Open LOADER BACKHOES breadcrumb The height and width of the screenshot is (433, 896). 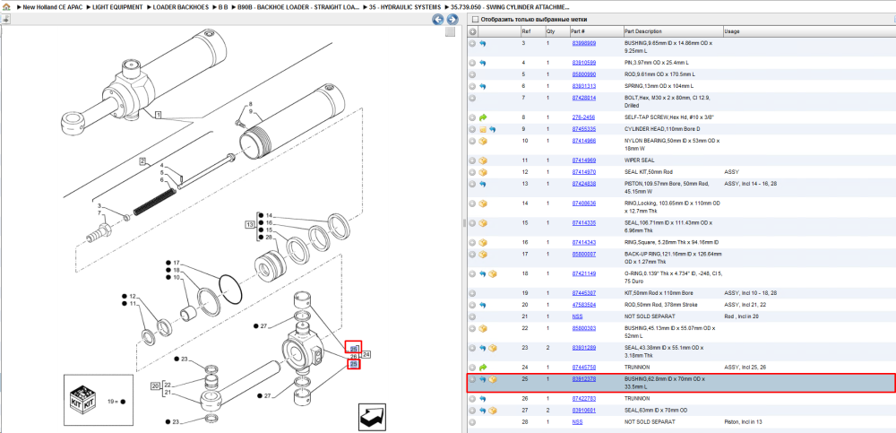click(x=181, y=7)
